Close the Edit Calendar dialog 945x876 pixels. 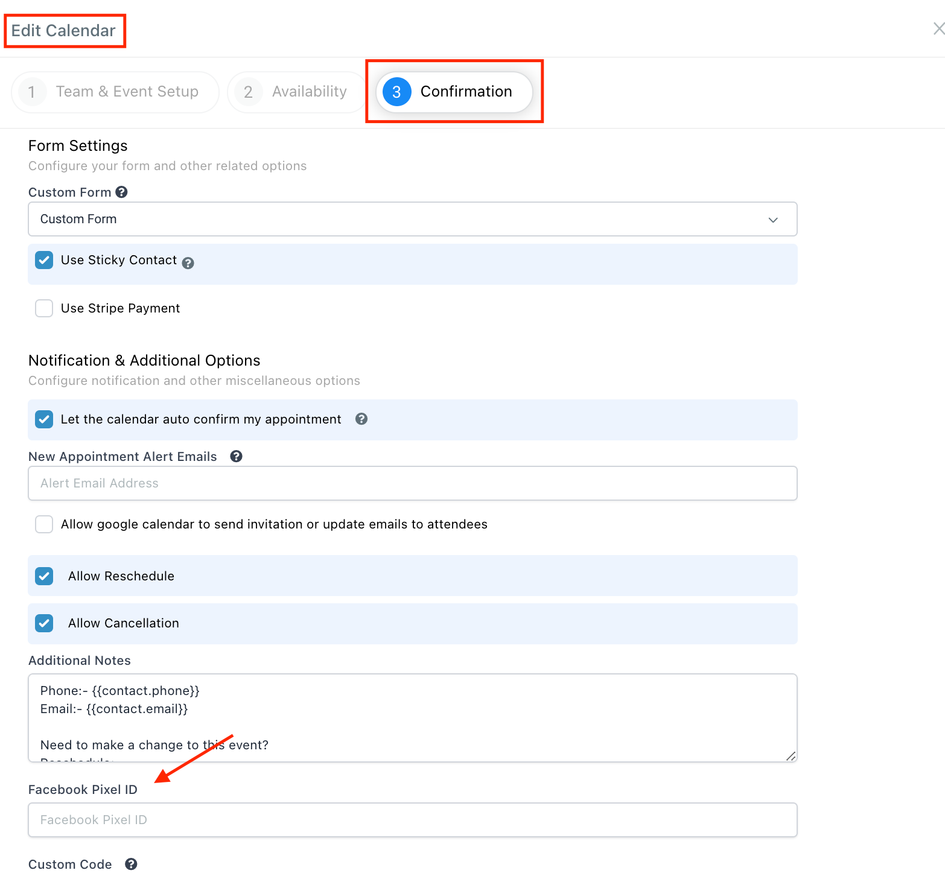(938, 29)
